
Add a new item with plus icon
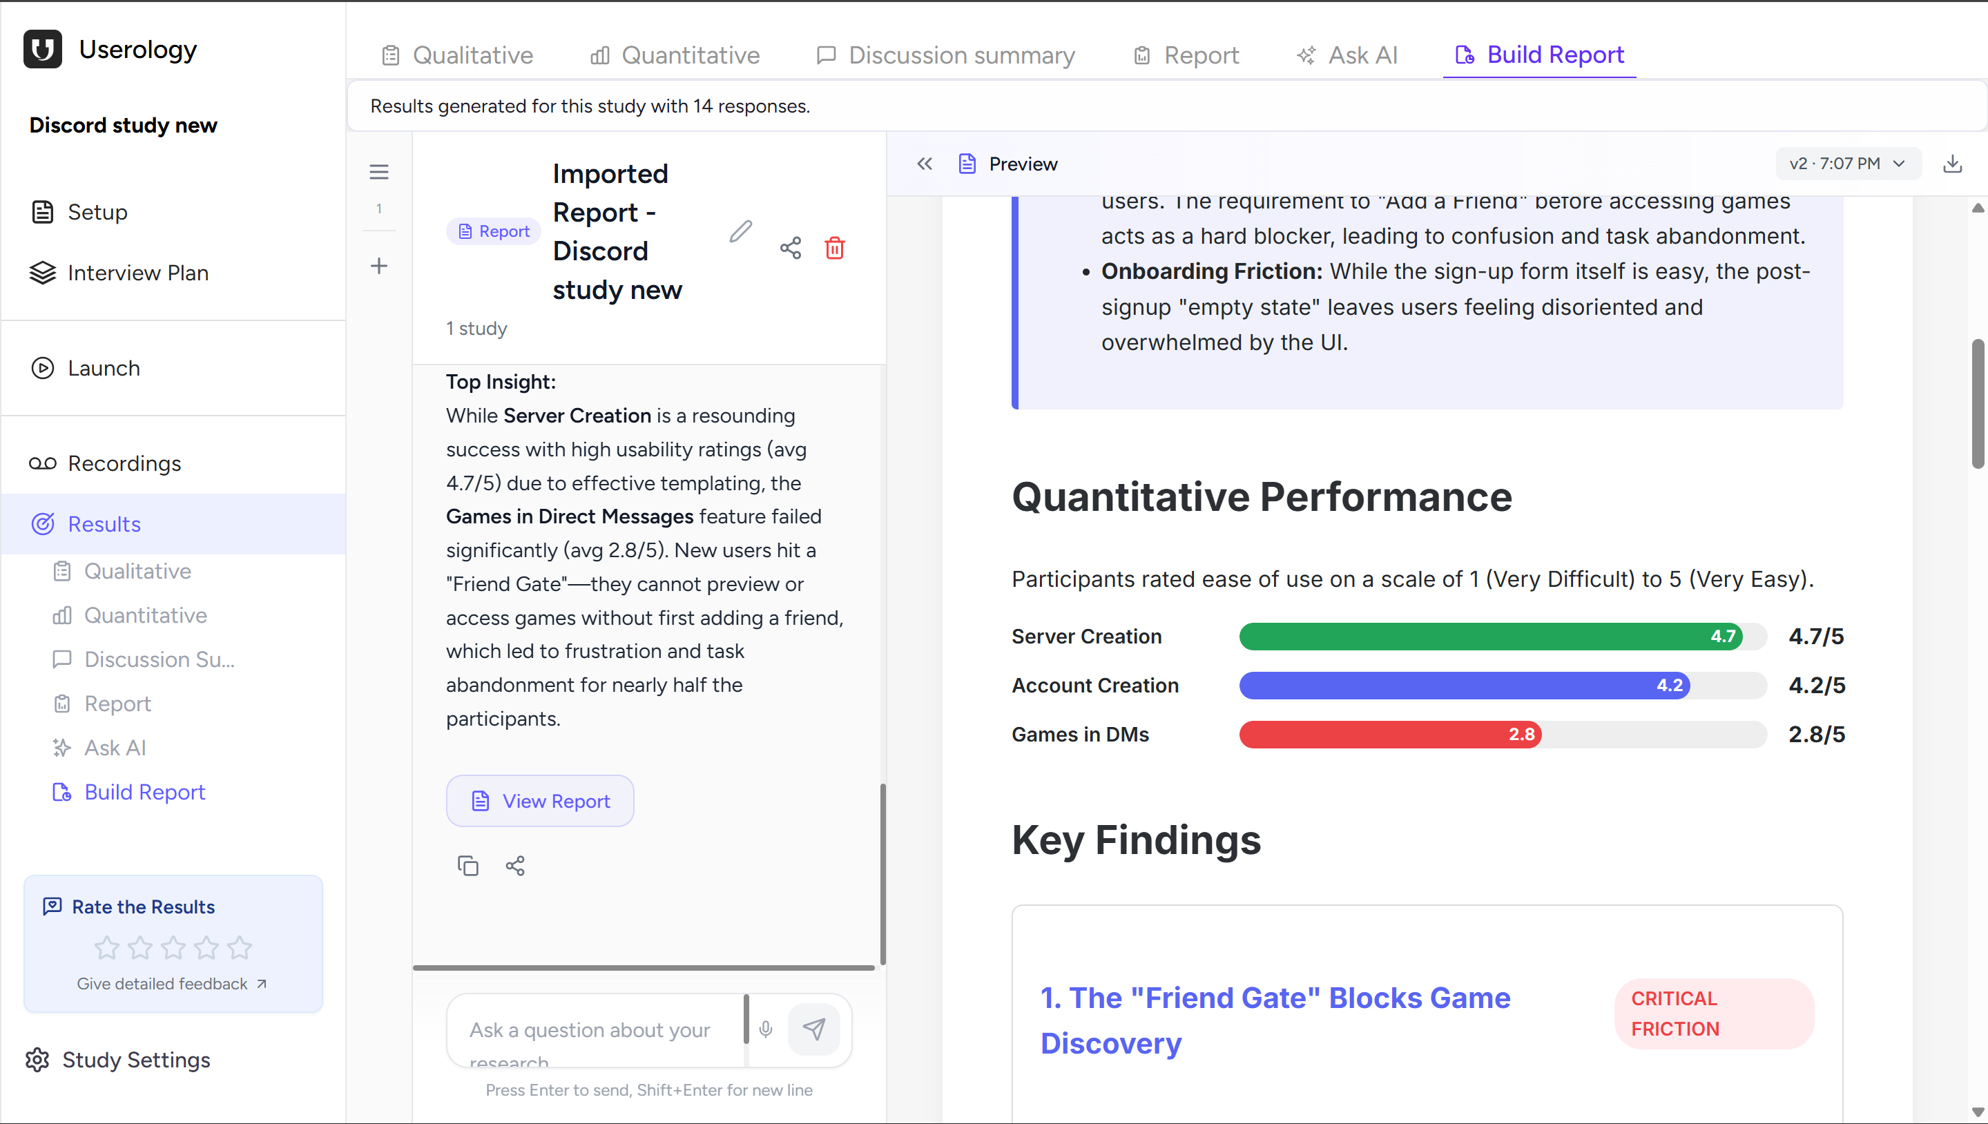(x=379, y=266)
